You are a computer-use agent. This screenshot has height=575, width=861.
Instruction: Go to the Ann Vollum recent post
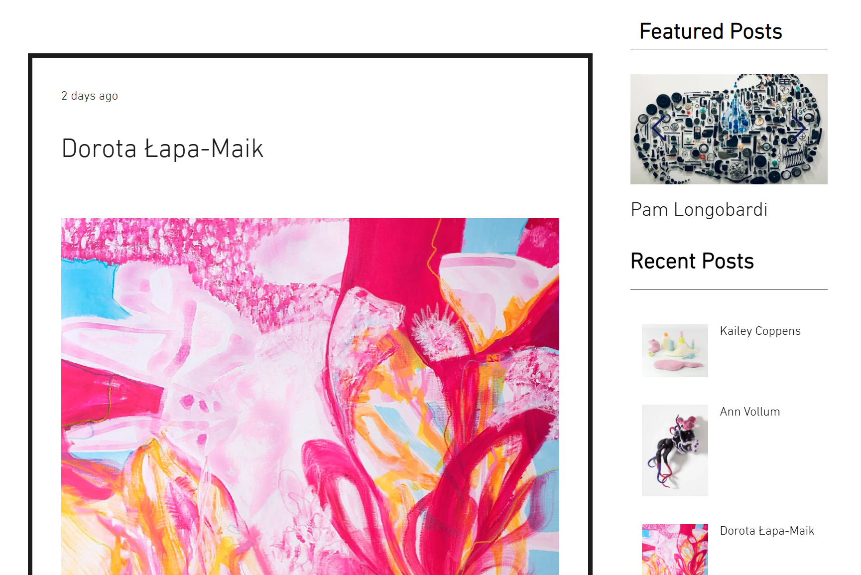pyautogui.click(x=750, y=412)
